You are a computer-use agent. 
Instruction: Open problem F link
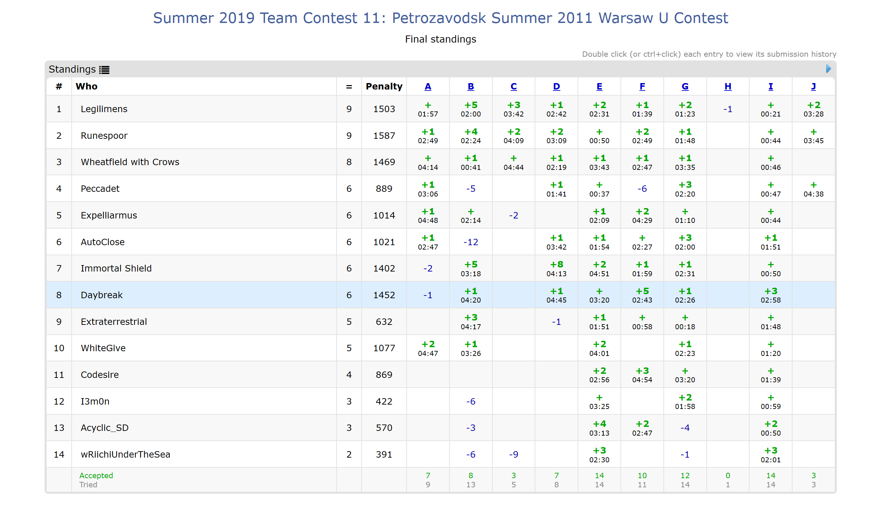tap(642, 86)
